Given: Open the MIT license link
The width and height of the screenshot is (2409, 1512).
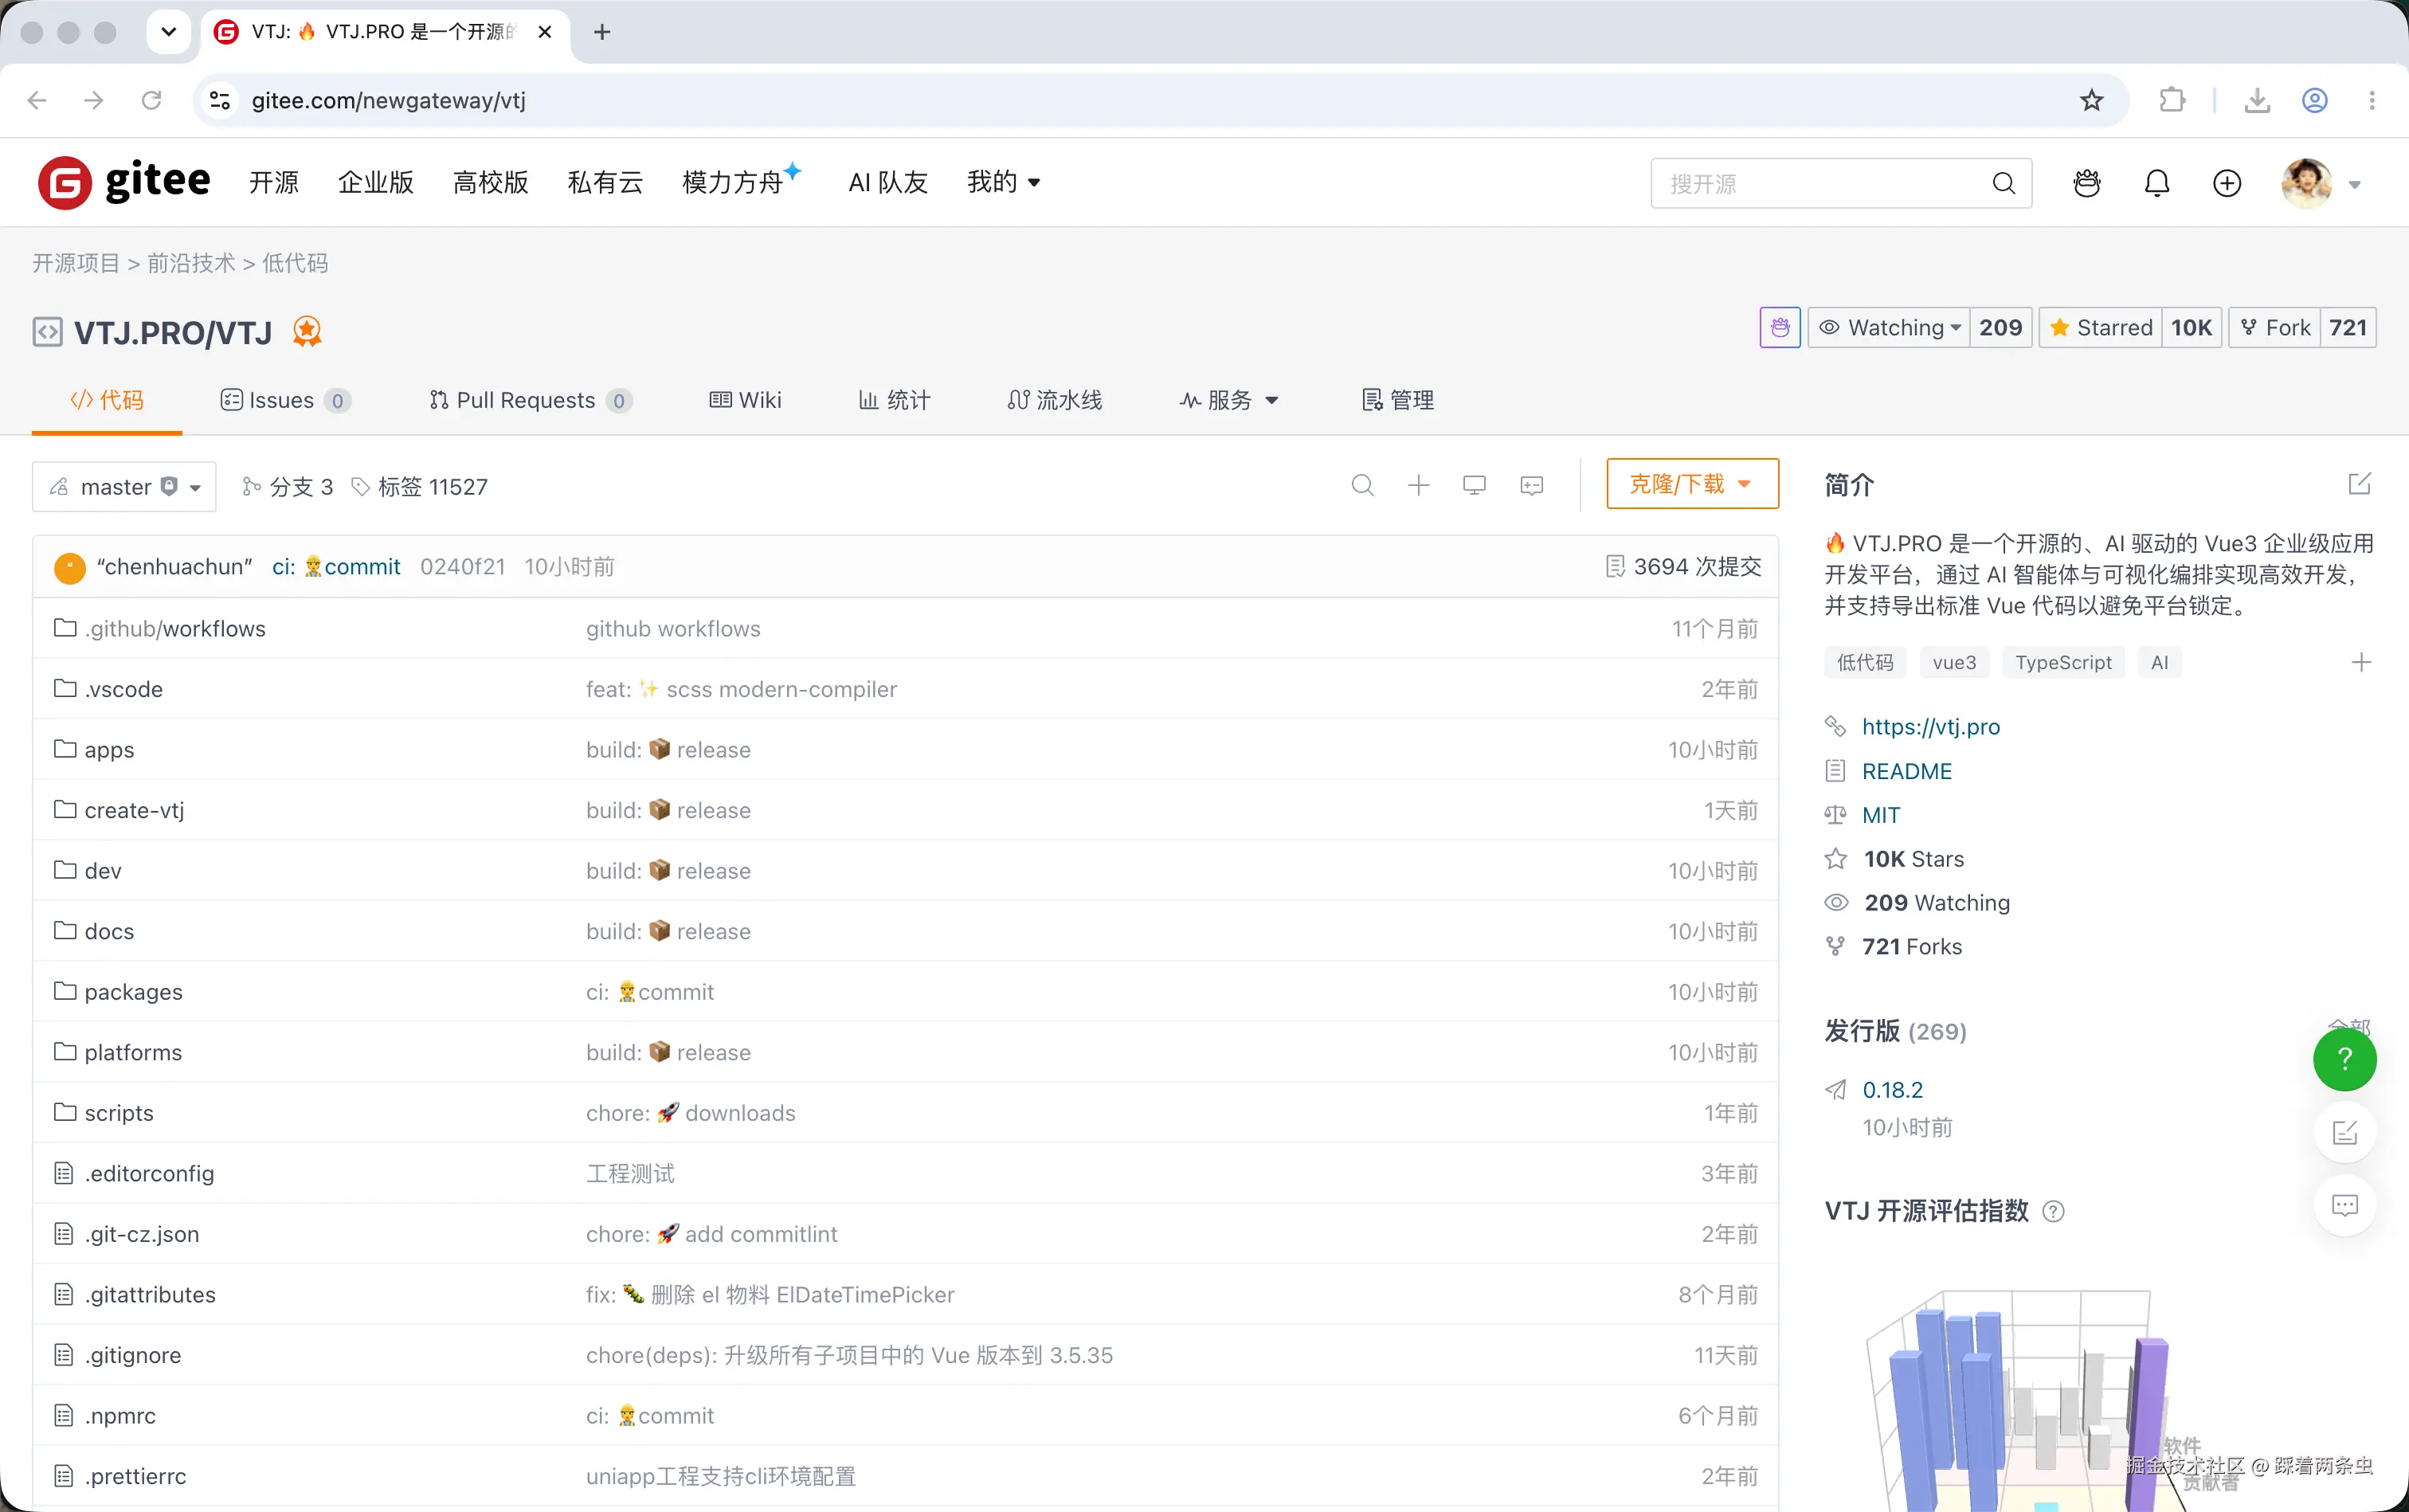Looking at the screenshot, I should pos(1881,815).
